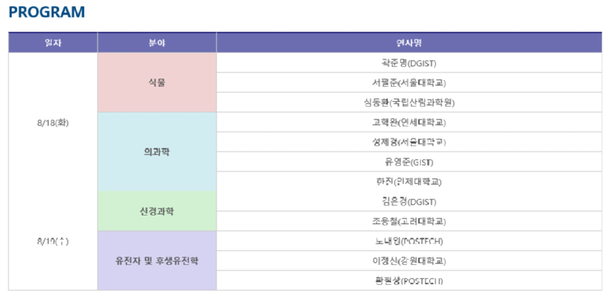
Task: Select speaker 곽준명(DGIST)
Action: (x=409, y=63)
